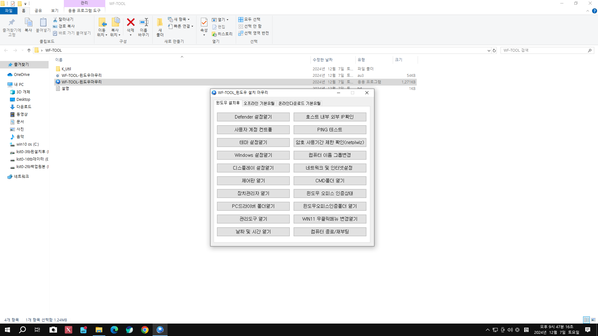Expand the Open (열기) dropdown arrow
The width and height of the screenshot is (598, 336).
228,20
